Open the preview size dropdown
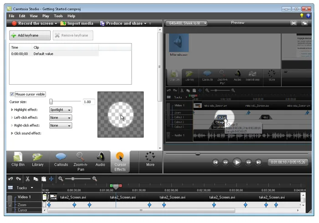The width and height of the screenshot is (319, 223). [186, 23]
